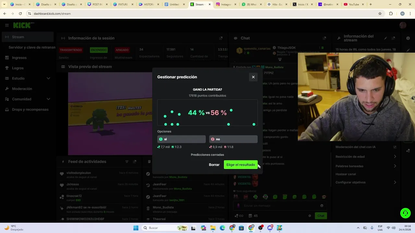Open the Windows Start menu
The image size is (415, 233).
[x=136, y=228]
